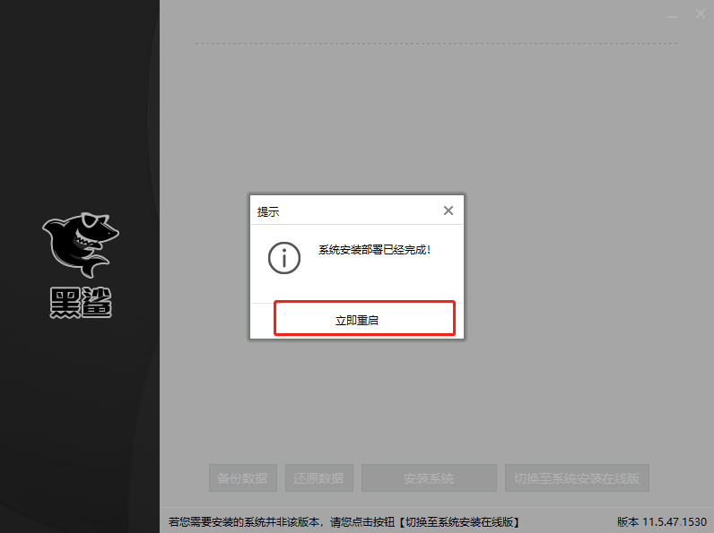
Task: Minimize the 黑鲨 installer window
Action: 674,14
